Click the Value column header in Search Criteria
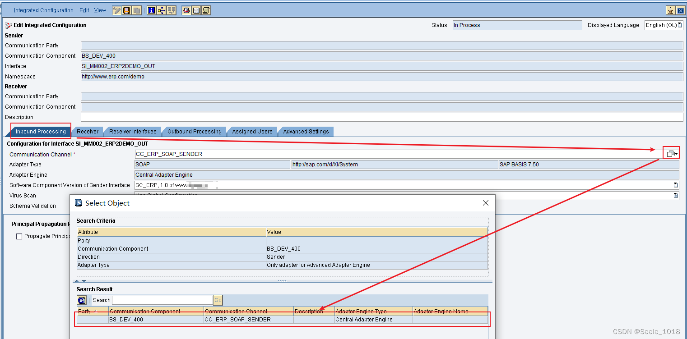The width and height of the screenshot is (687, 339). [x=377, y=232]
